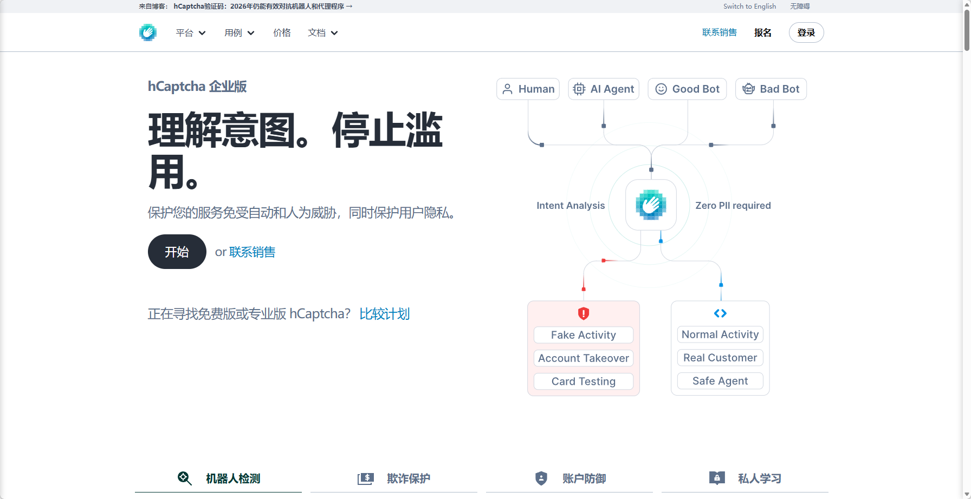This screenshot has width=971, height=499.
Task: Click the Card Testing label
Action: (x=584, y=382)
